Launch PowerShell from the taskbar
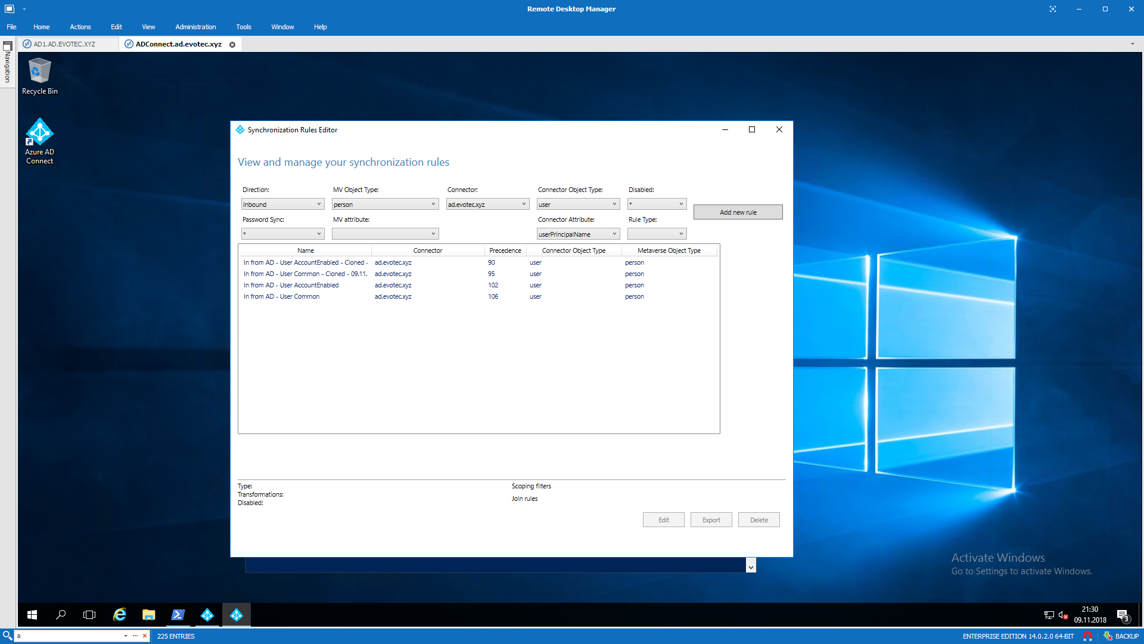The height and width of the screenshot is (644, 1144). 178,615
